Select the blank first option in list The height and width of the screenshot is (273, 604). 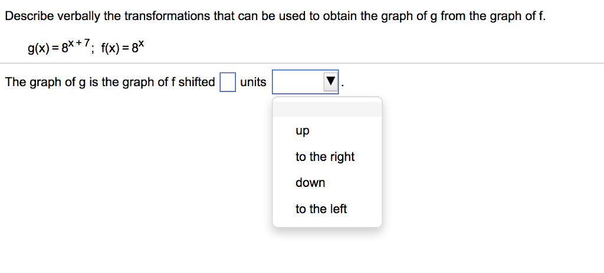327,109
